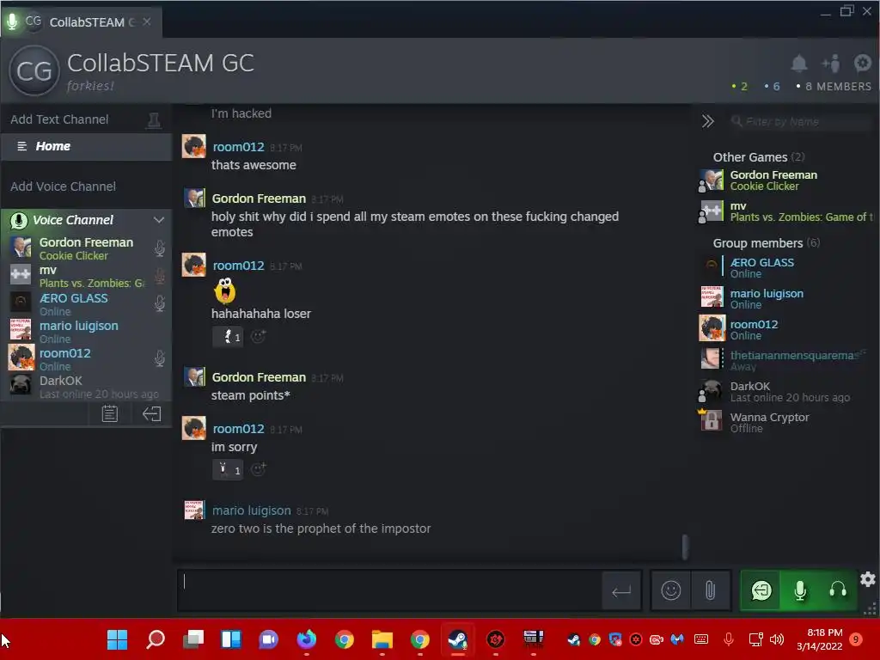Send message with the enter arrow button

(621, 591)
